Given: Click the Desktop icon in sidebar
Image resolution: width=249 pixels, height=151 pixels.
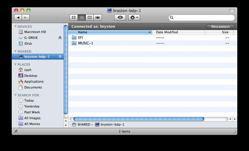Looking at the screenshot, I should (21, 76).
